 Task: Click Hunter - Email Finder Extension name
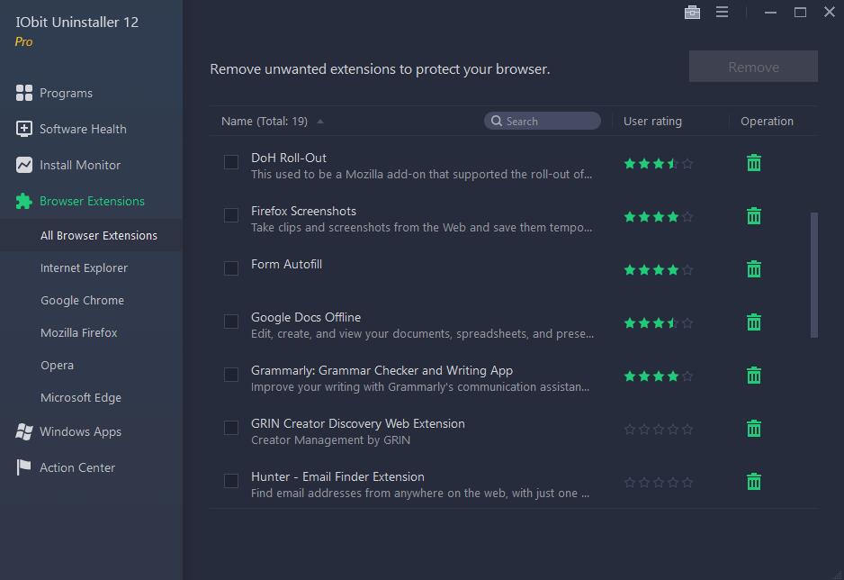pos(337,476)
